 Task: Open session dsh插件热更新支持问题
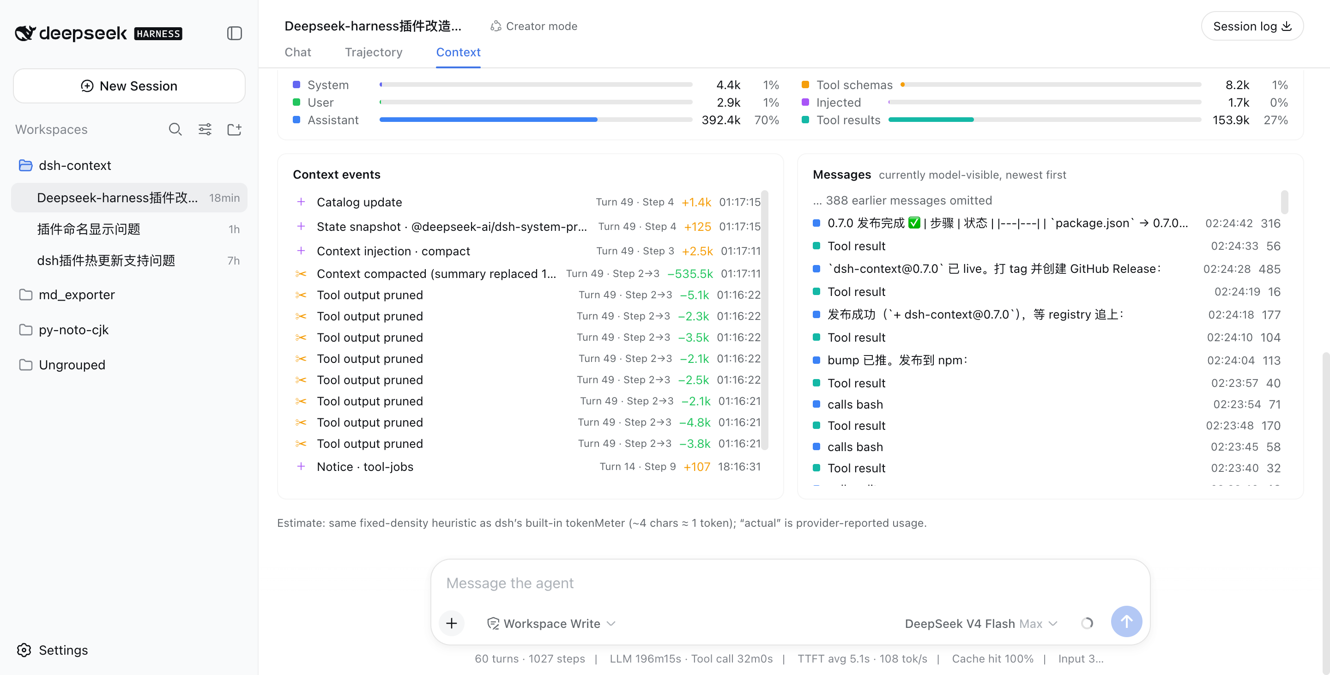click(129, 260)
